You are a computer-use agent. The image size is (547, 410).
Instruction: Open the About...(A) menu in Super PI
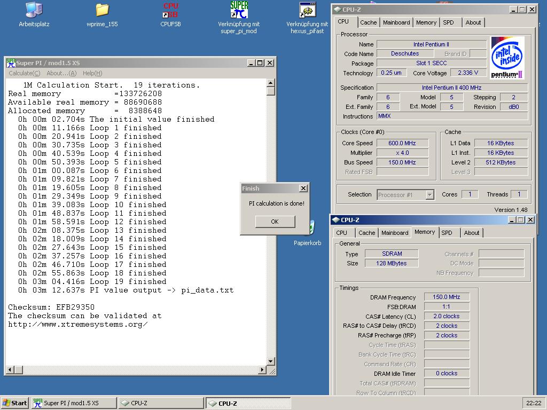pyautogui.click(x=61, y=73)
